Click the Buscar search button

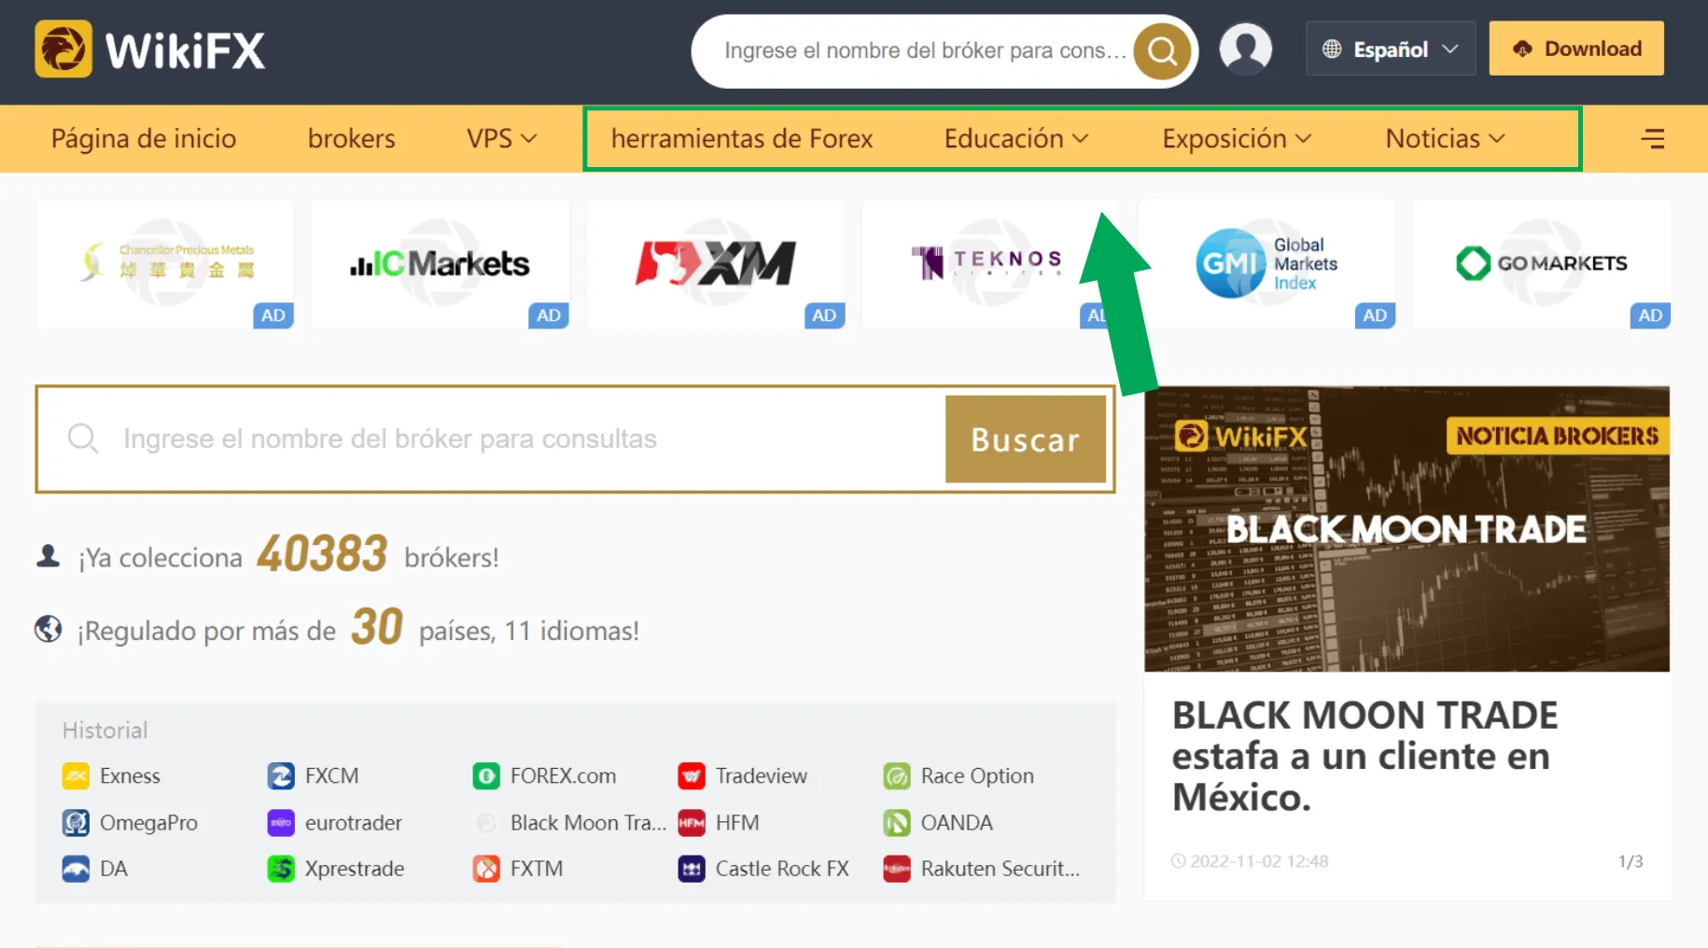pos(1026,439)
